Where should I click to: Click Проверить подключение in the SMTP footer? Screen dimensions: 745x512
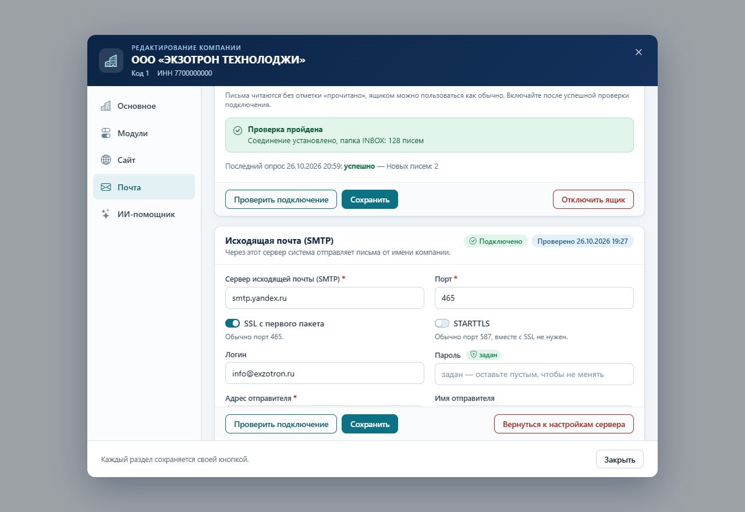[x=281, y=424]
